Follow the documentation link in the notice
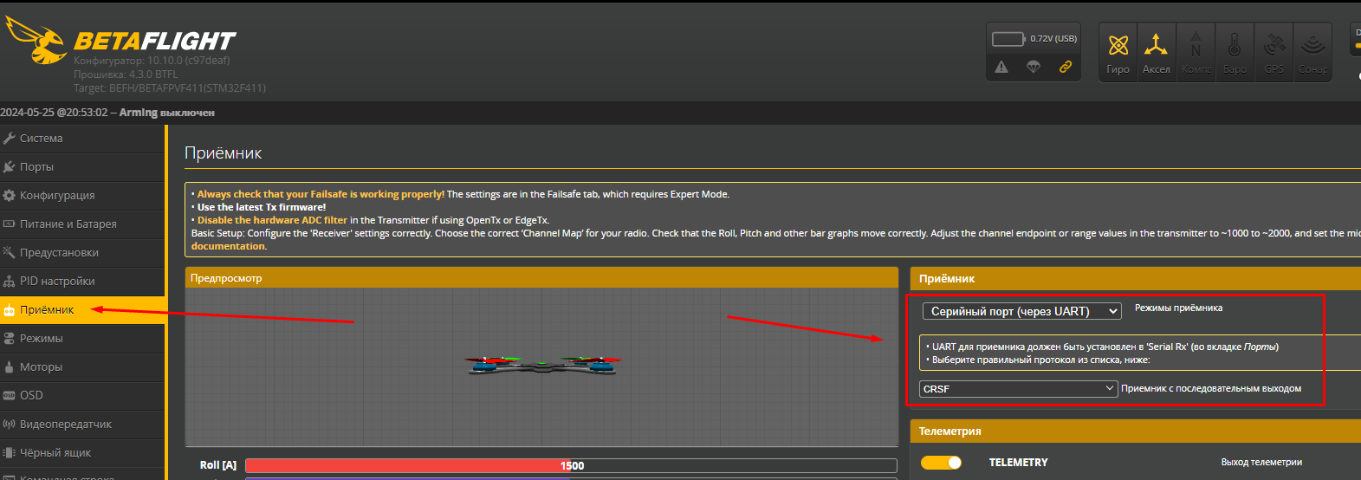This screenshot has height=480, width=1361. point(228,246)
